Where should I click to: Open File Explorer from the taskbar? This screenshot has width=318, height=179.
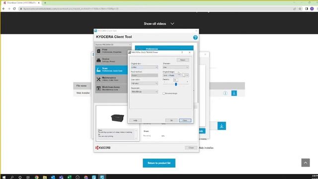[45, 177]
